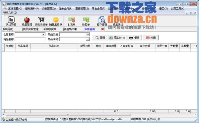Screen dimensions: 199x123
Task: Open 基础资料(P) menu
Action: (32, 9)
